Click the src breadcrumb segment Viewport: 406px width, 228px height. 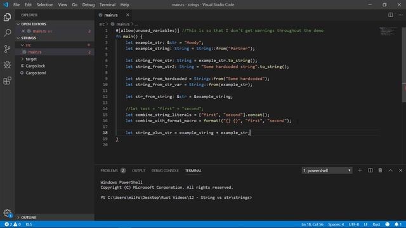coord(101,24)
